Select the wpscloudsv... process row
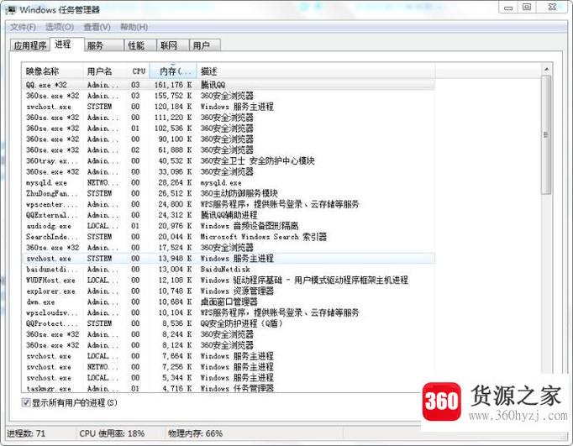This screenshot has height=446, width=573. (x=229, y=312)
